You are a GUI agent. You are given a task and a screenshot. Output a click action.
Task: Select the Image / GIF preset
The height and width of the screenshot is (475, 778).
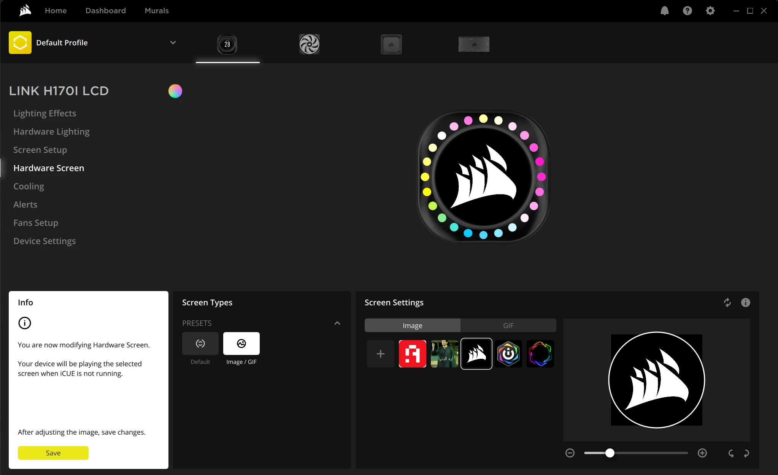[241, 344]
